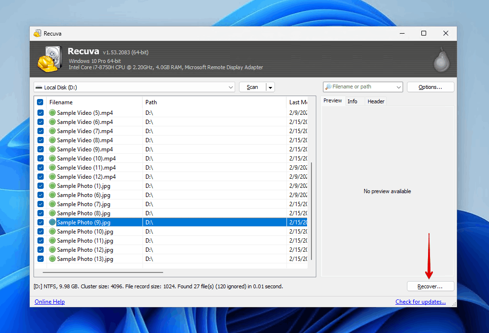Uncheck Sample Photo (11).jpg checkbox

pos(40,241)
